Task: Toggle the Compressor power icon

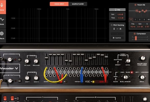Action: [135, 34]
